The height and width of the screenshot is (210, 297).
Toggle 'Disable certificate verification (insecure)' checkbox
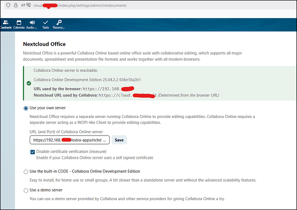point(33,152)
